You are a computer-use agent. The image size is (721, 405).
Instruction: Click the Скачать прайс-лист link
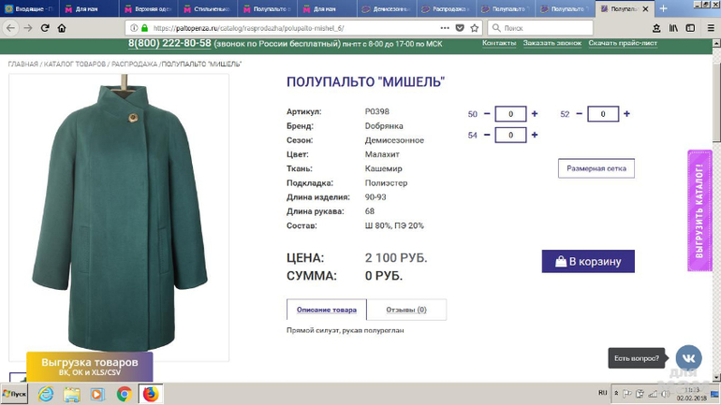(623, 43)
